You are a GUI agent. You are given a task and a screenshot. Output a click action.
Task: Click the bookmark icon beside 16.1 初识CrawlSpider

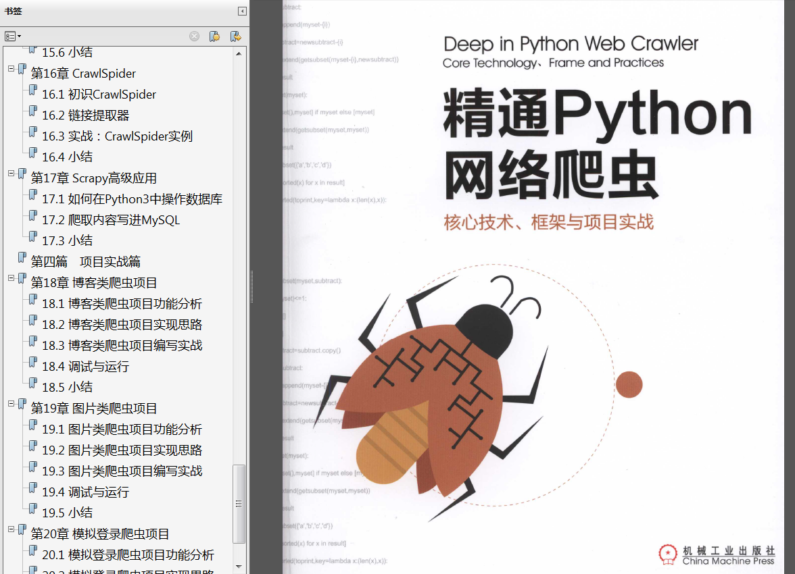(x=33, y=90)
